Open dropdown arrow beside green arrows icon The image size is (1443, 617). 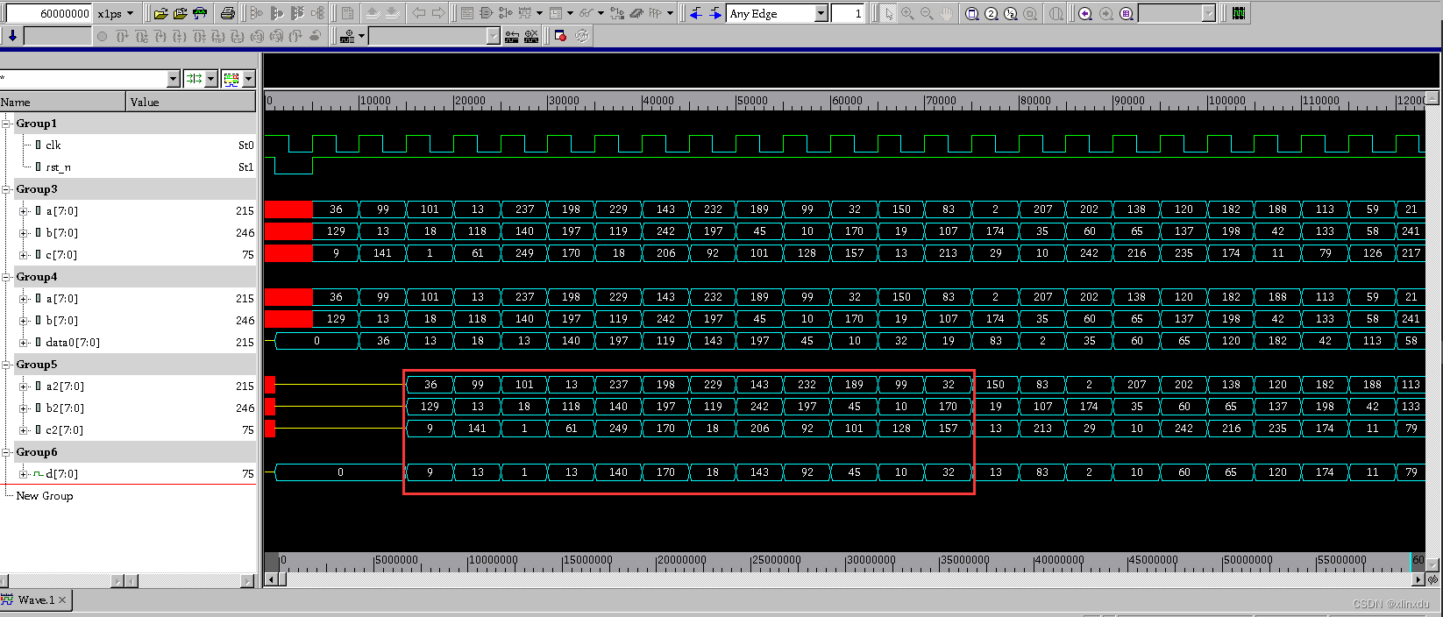(211, 79)
